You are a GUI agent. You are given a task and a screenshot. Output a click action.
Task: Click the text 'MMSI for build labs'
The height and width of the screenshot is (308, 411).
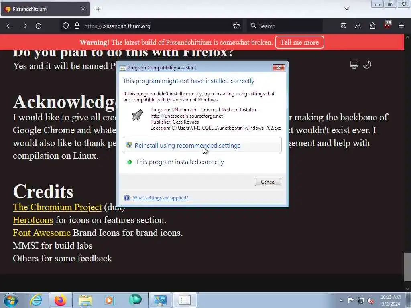[53, 245]
